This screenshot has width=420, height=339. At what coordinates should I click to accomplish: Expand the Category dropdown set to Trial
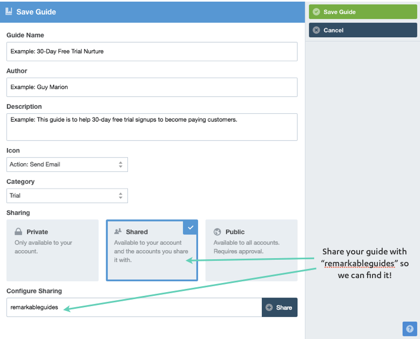(67, 196)
